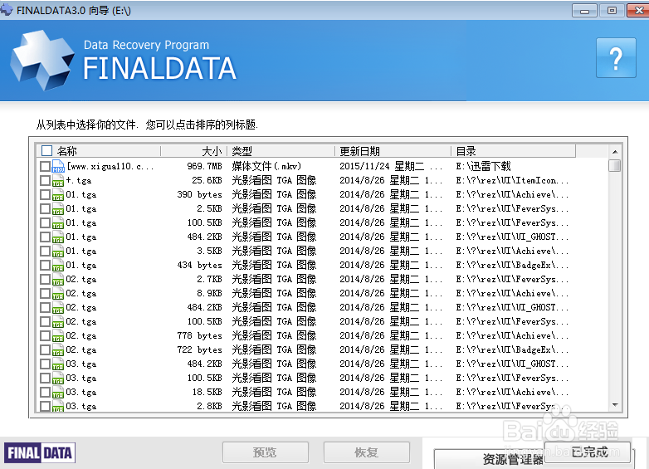Open the help question mark button

(616, 58)
